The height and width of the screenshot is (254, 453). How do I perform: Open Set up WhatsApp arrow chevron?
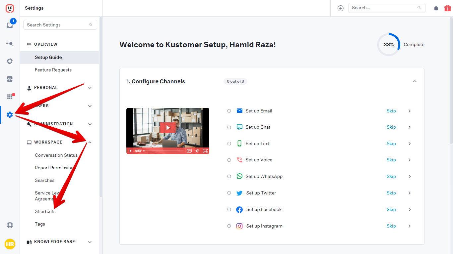tap(410, 176)
